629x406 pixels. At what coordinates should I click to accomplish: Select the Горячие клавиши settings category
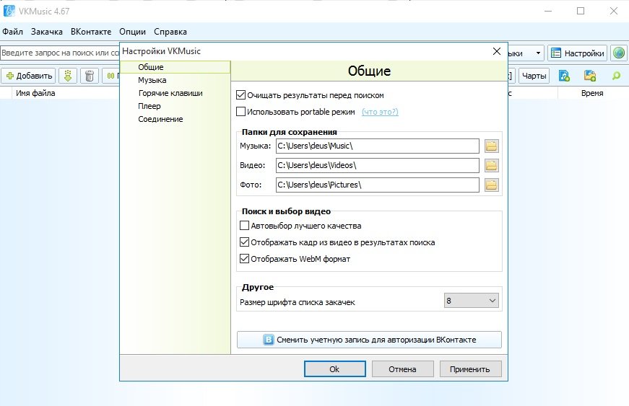(175, 93)
